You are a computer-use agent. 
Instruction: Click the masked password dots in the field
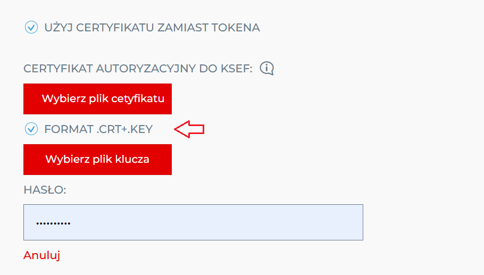[53, 223]
